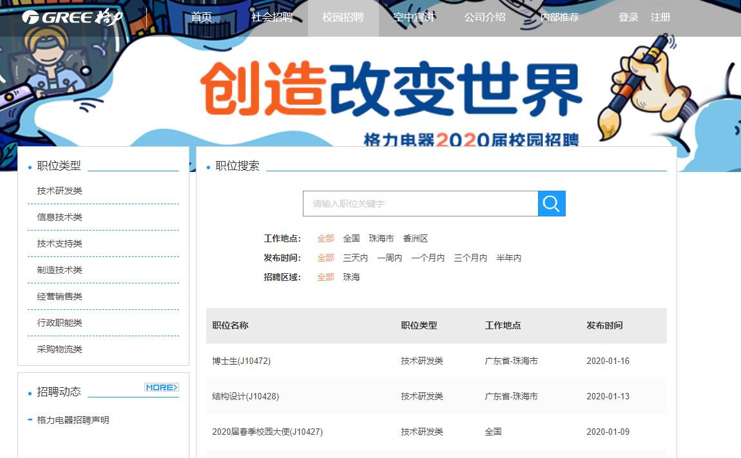Select 经营销售类 in job type list
Screen dimensions: 741x458
click(59, 297)
